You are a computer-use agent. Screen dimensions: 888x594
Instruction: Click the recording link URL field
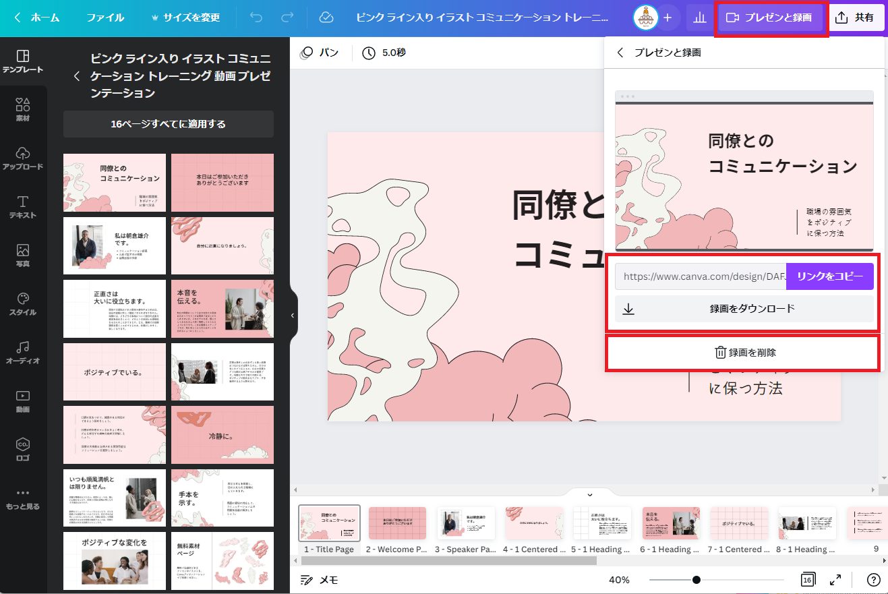pyautogui.click(x=701, y=276)
